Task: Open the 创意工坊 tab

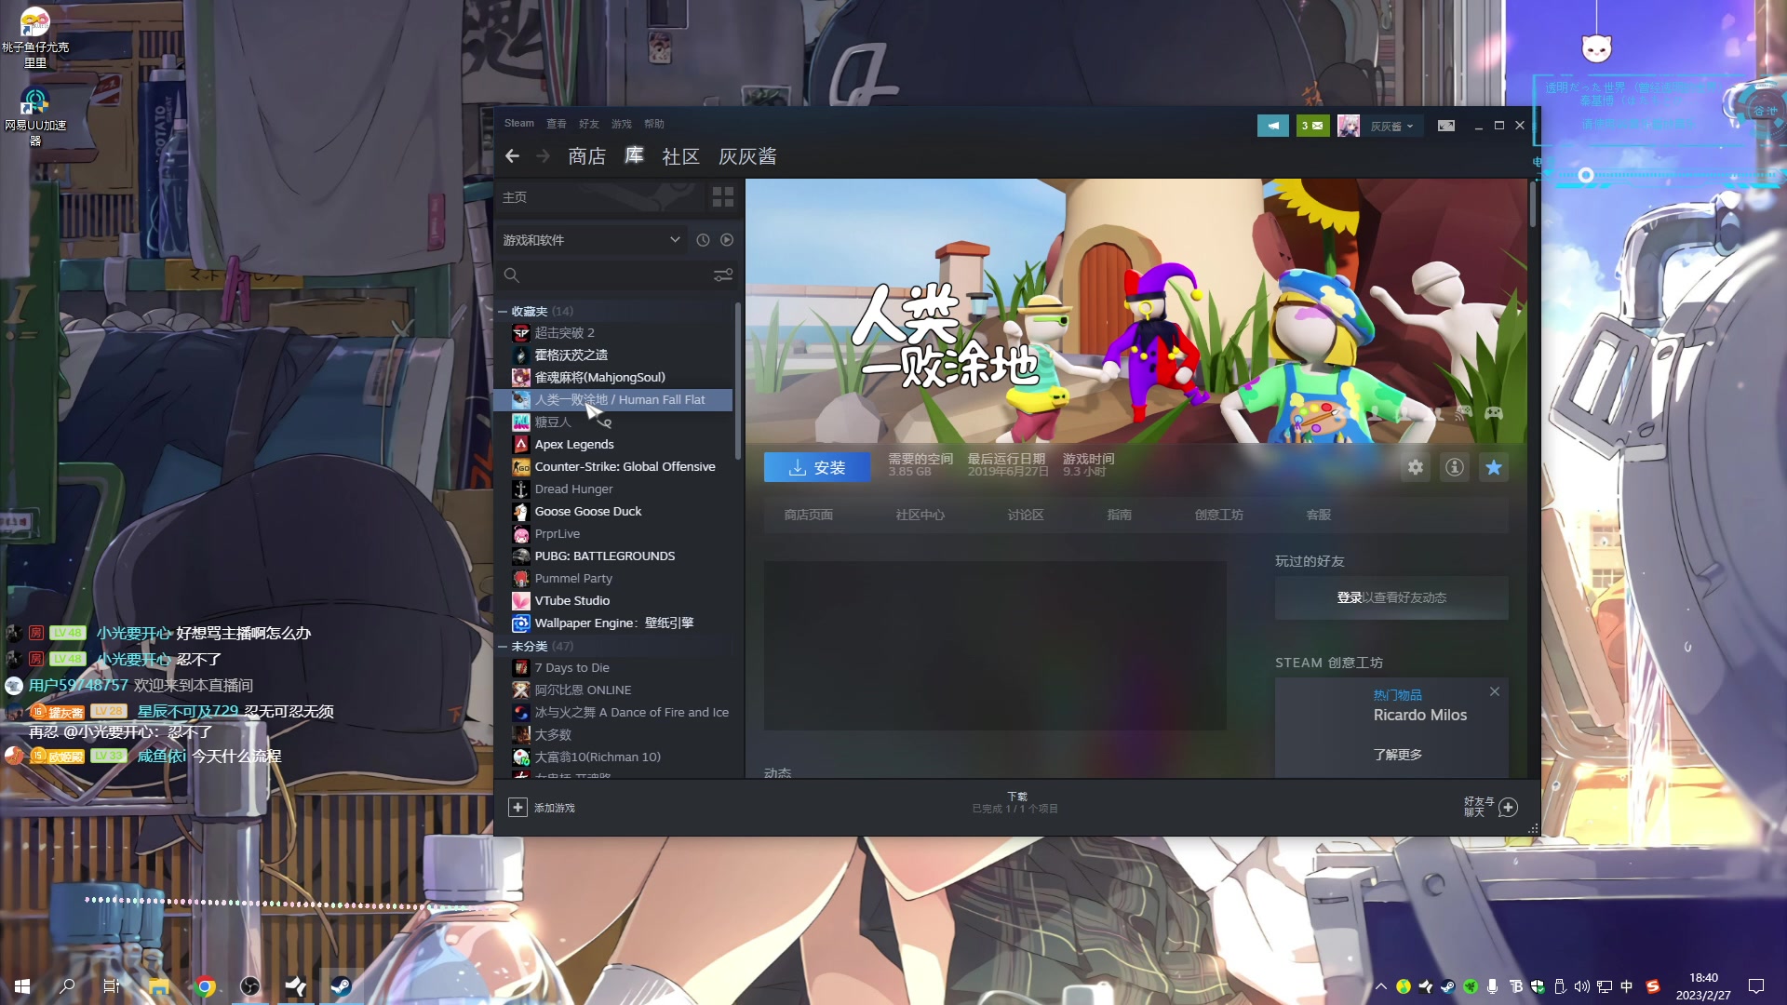Action: 1219,515
